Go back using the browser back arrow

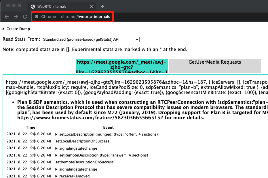coord(7,17)
